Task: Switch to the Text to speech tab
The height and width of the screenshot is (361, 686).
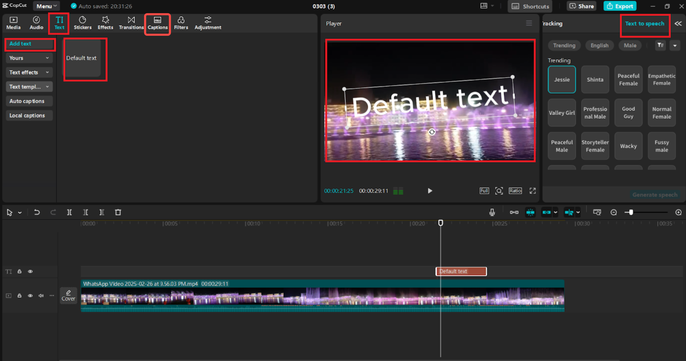Action: [x=645, y=24]
